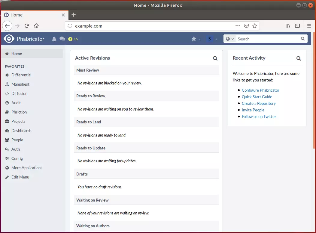
Task: Click the Dashboards gauge icon
Action: (x=7, y=131)
